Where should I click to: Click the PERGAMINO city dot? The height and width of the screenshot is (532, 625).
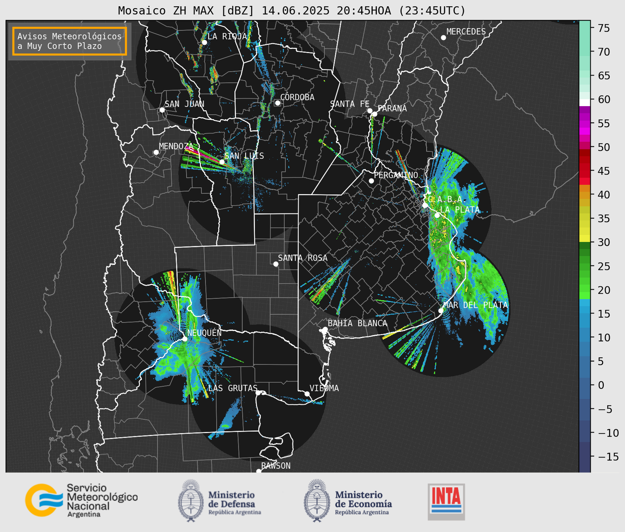tap(371, 181)
